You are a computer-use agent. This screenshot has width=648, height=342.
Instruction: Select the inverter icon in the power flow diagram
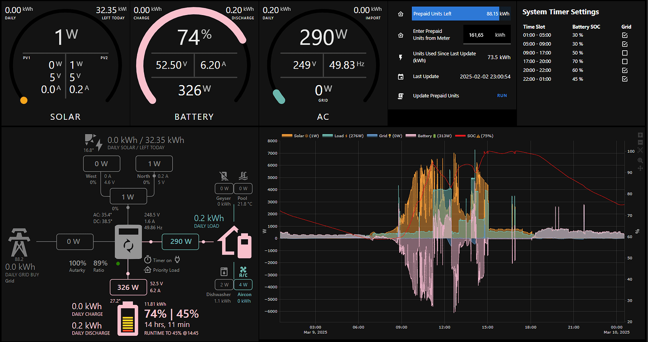(x=128, y=241)
